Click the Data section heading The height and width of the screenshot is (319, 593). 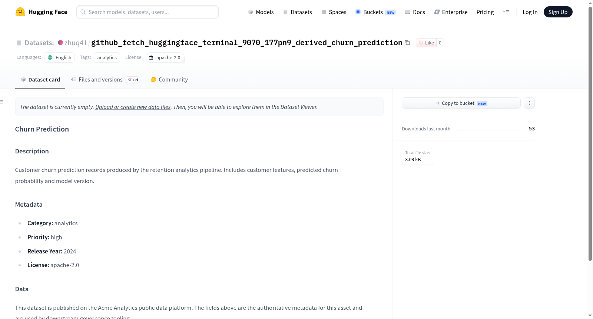(22, 289)
